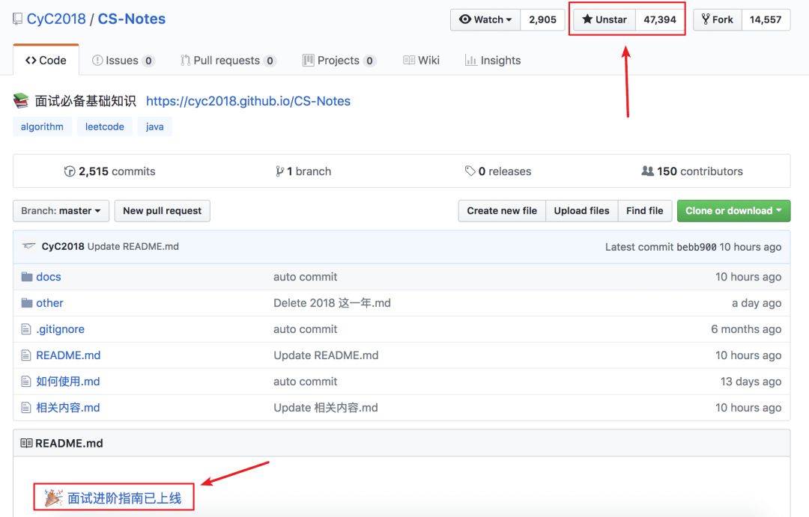Click the other folder icon
The image size is (809, 517).
[x=27, y=303]
